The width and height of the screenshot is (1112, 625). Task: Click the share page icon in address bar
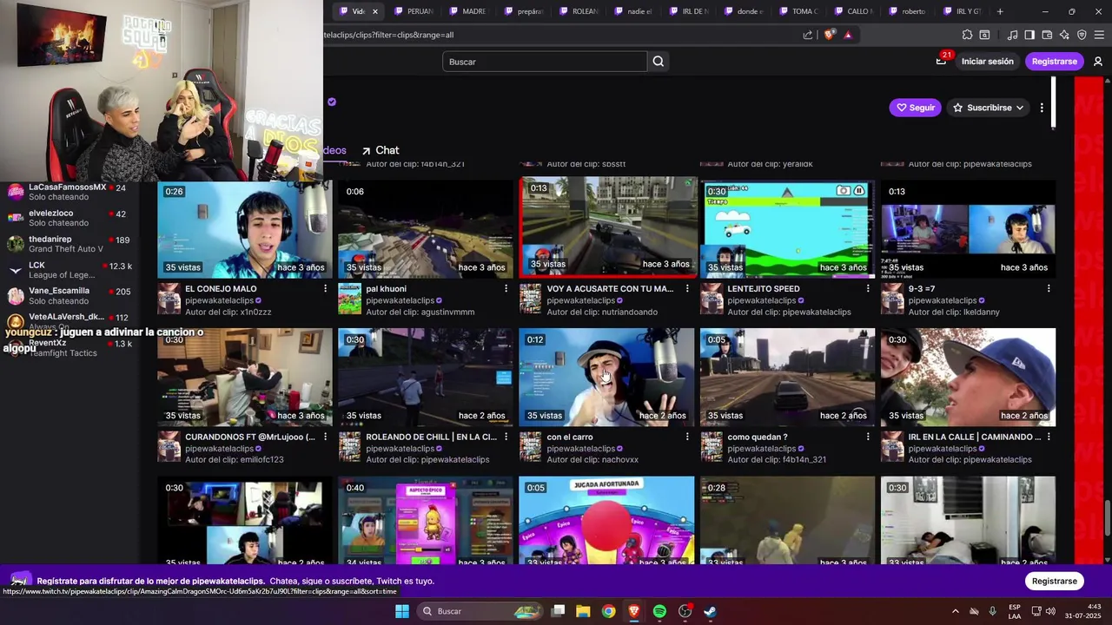pos(808,35)
